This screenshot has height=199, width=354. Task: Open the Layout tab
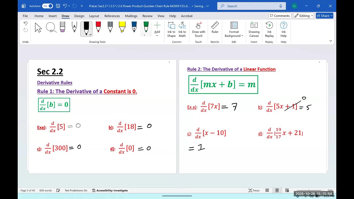coord(94,16)
